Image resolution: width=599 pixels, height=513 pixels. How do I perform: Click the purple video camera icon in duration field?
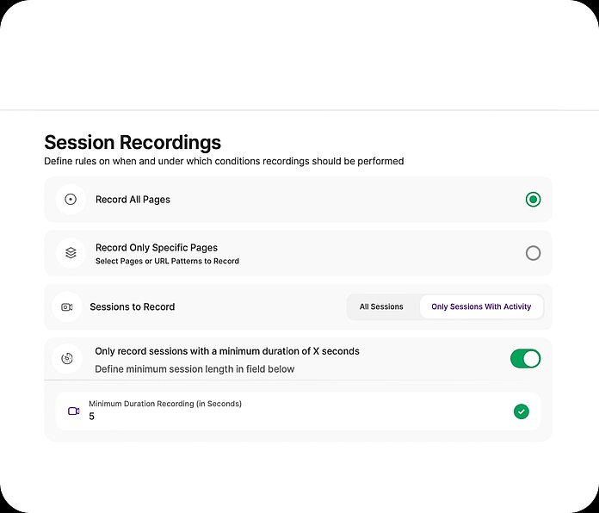coord(74,411)
